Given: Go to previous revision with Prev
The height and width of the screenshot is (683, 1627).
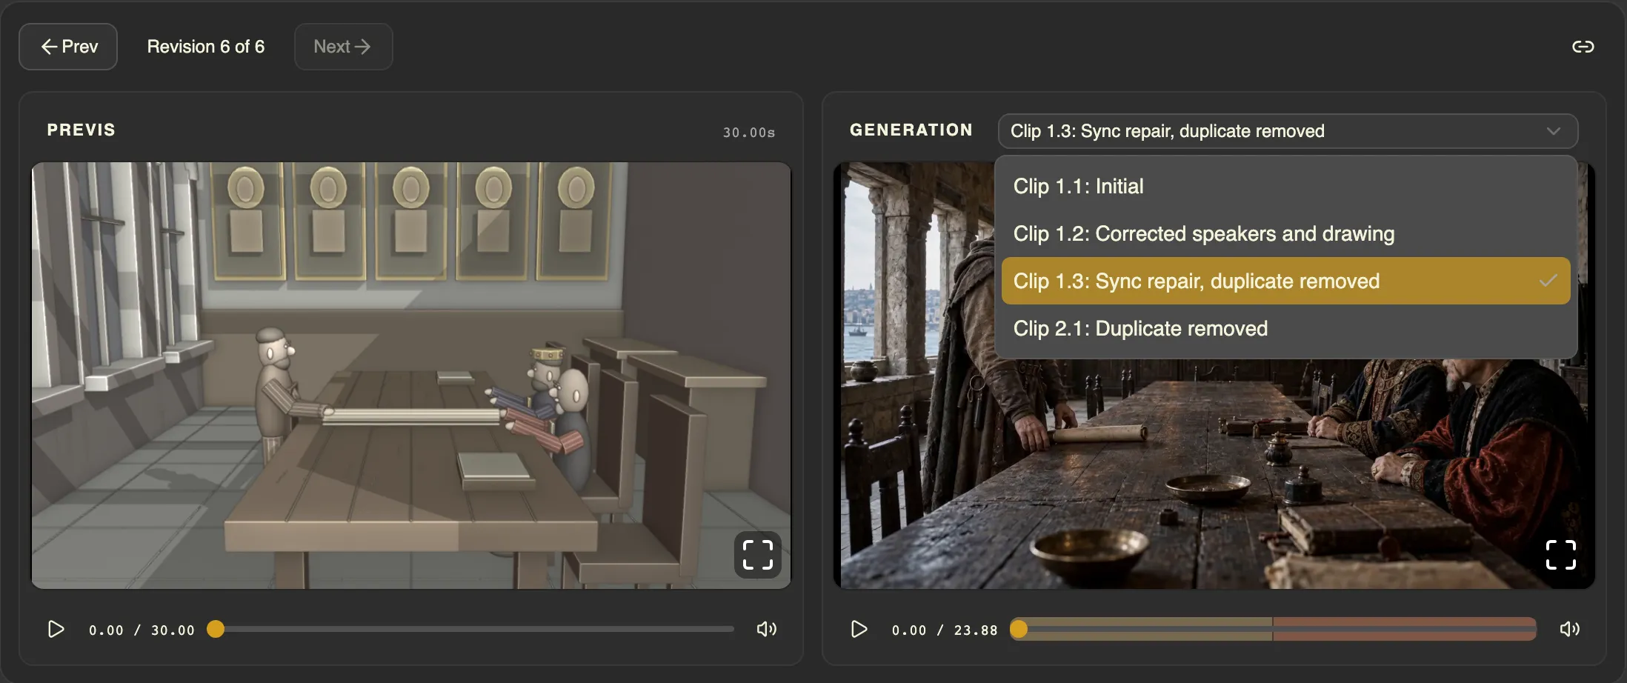Looking at the screenshot, I should click(68, 47).
